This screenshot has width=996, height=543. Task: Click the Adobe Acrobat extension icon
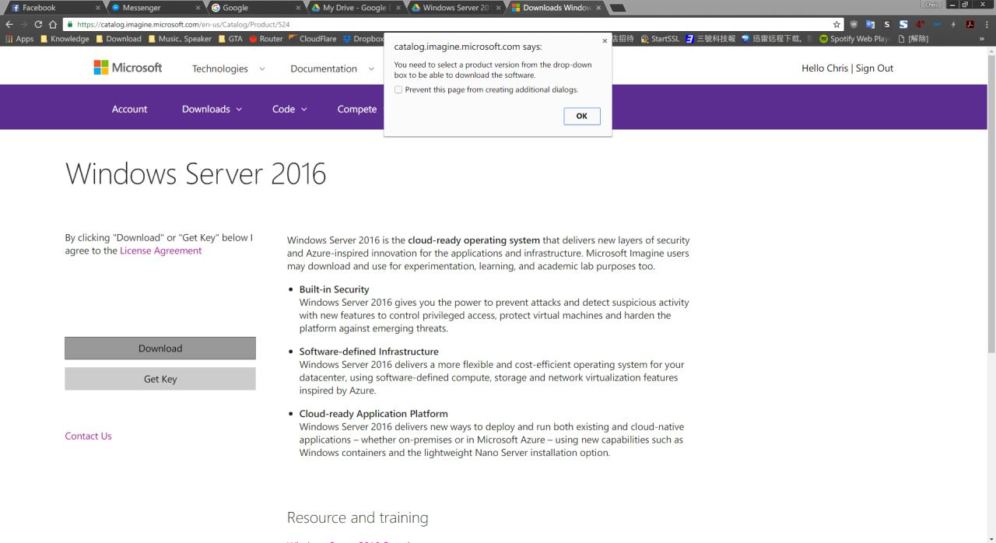(969, 24)
